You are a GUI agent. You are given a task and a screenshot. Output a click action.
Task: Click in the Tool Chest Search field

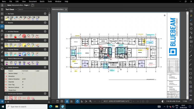click(34, 9)
